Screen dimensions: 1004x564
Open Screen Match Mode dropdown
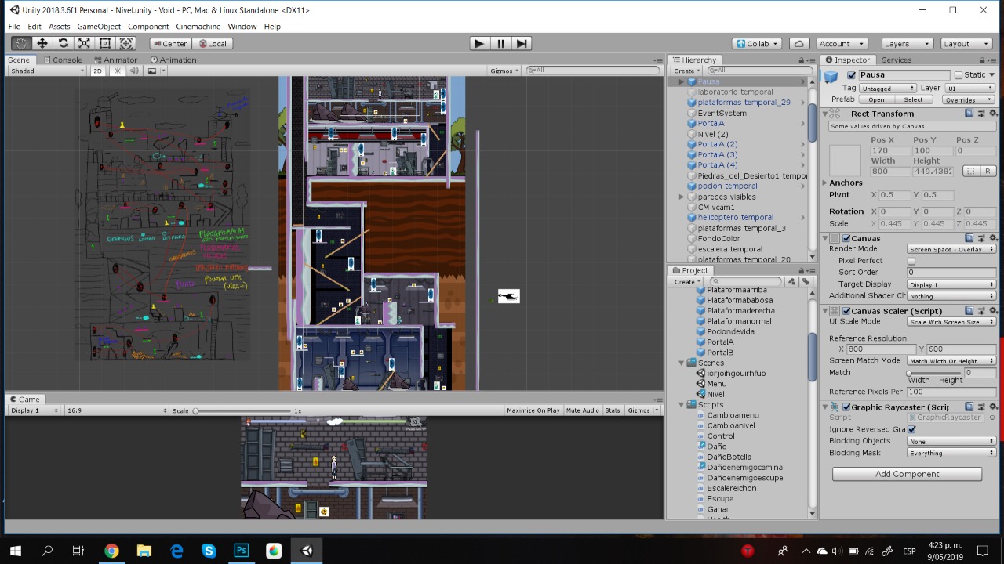(951, 361)
